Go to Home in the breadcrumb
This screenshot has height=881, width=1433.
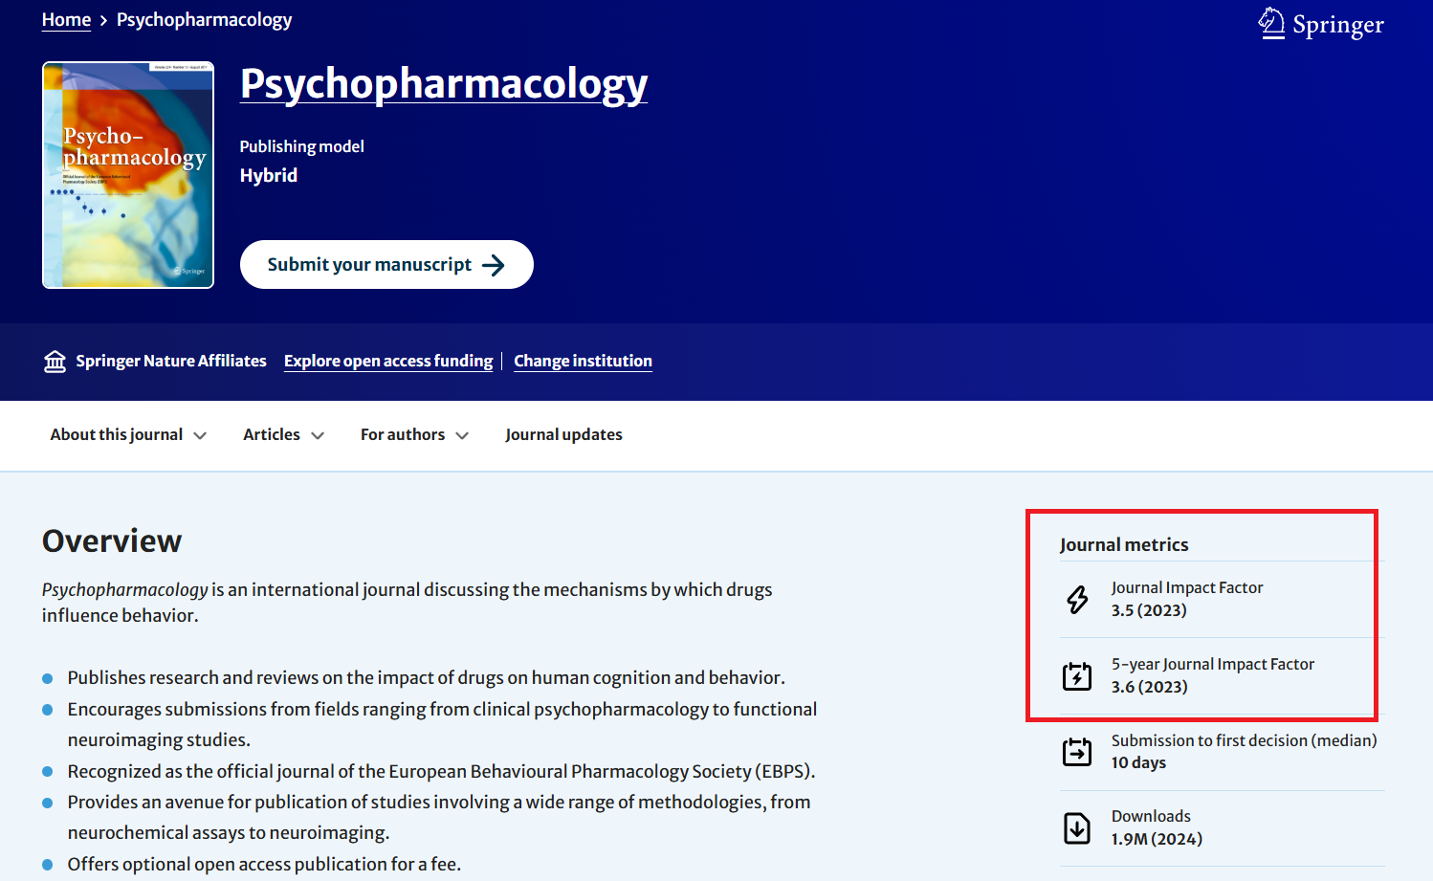click(66, 20)
